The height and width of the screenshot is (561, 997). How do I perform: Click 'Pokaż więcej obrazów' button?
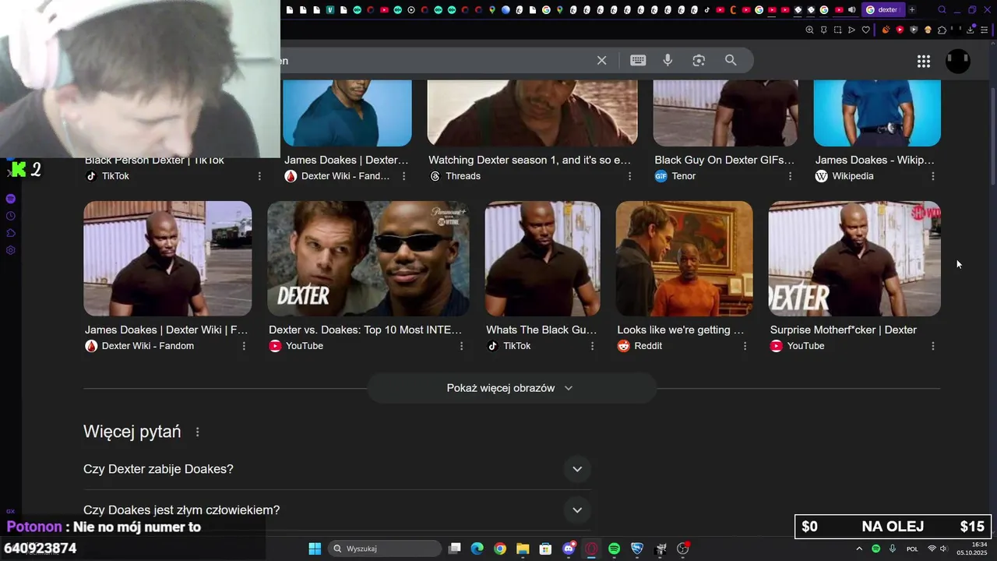[x=511, y=388]
